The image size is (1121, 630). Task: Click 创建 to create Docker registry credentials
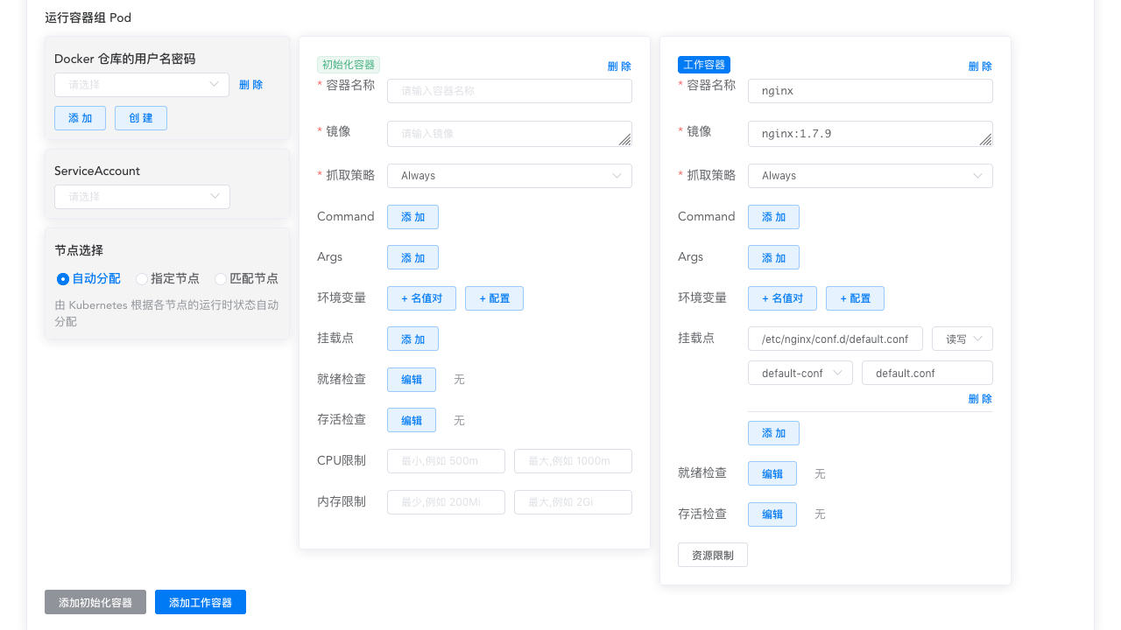[141, 117]
